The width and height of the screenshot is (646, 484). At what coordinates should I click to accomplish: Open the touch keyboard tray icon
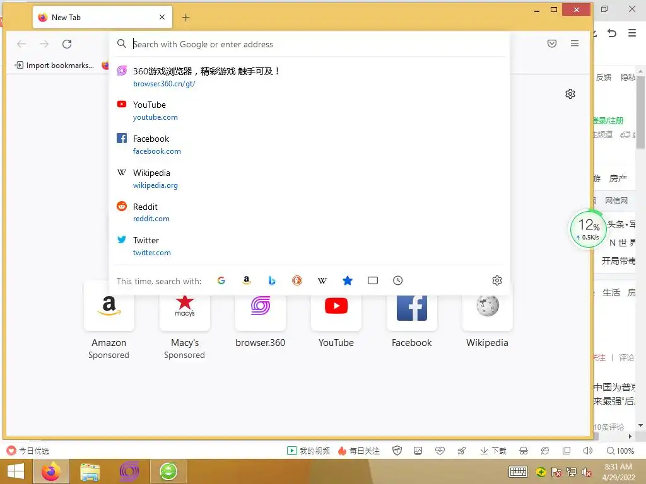pyautogui.click(x=519, y=471)
